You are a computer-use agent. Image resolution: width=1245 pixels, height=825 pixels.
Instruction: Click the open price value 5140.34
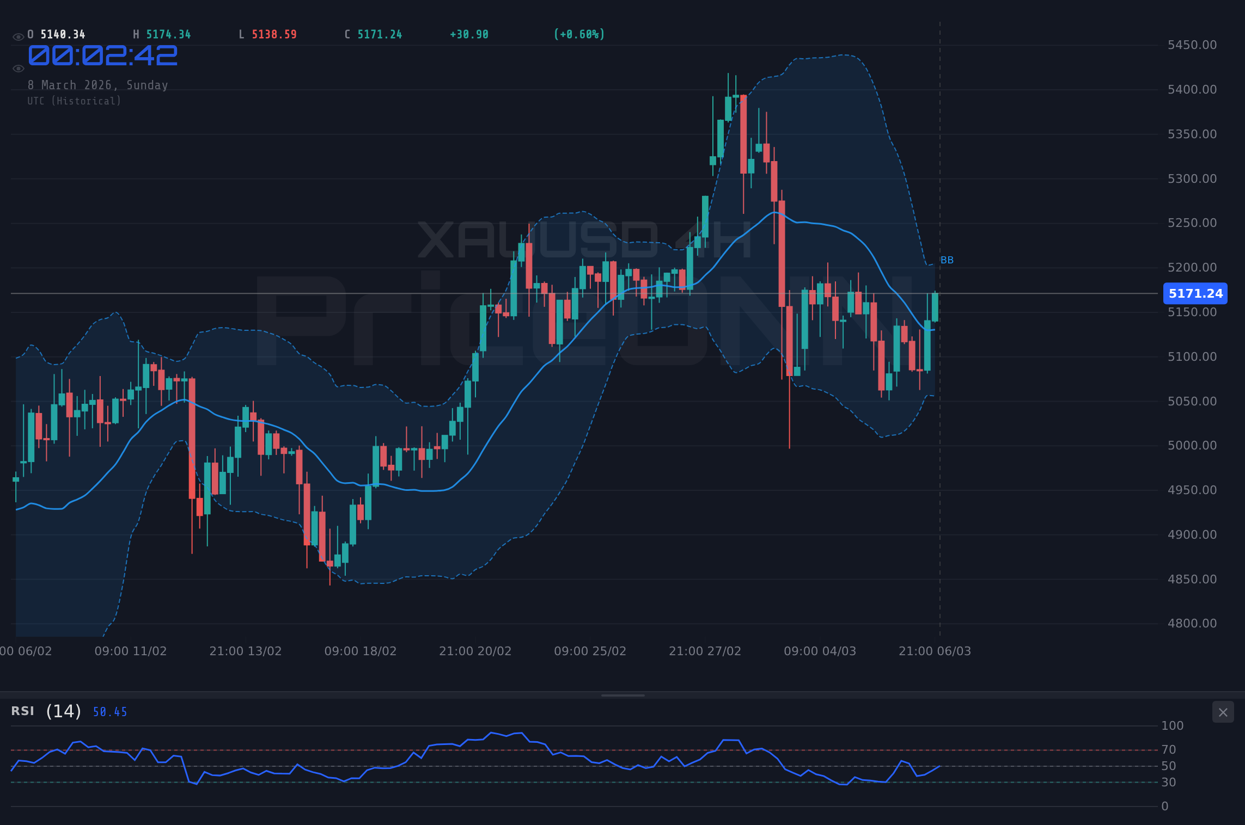click(x=63, y=35)
